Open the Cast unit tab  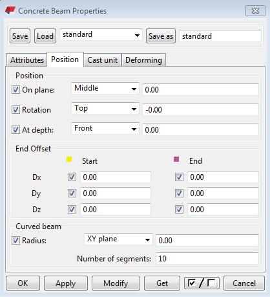103,60
